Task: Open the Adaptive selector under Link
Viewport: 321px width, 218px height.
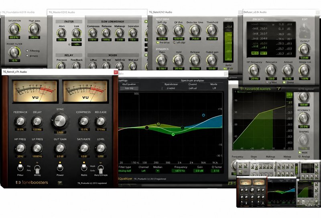Action: (77, 44)
